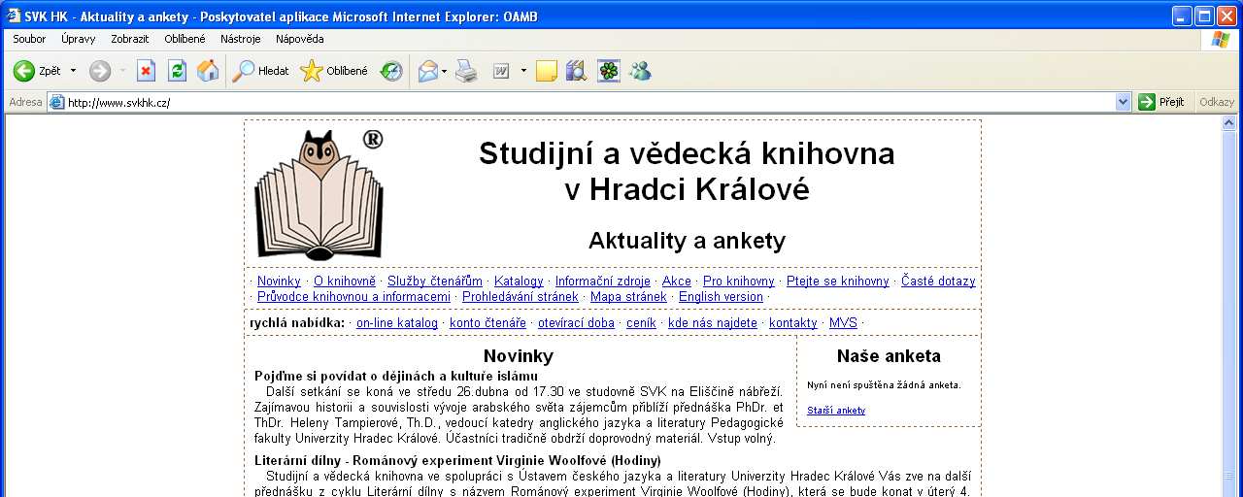
Task: Click the vertical scrollbar up arrow
Action: click(1228, 122)
